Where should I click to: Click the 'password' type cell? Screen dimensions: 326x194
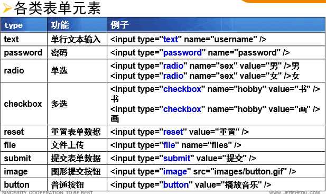(x=23, y=53)
